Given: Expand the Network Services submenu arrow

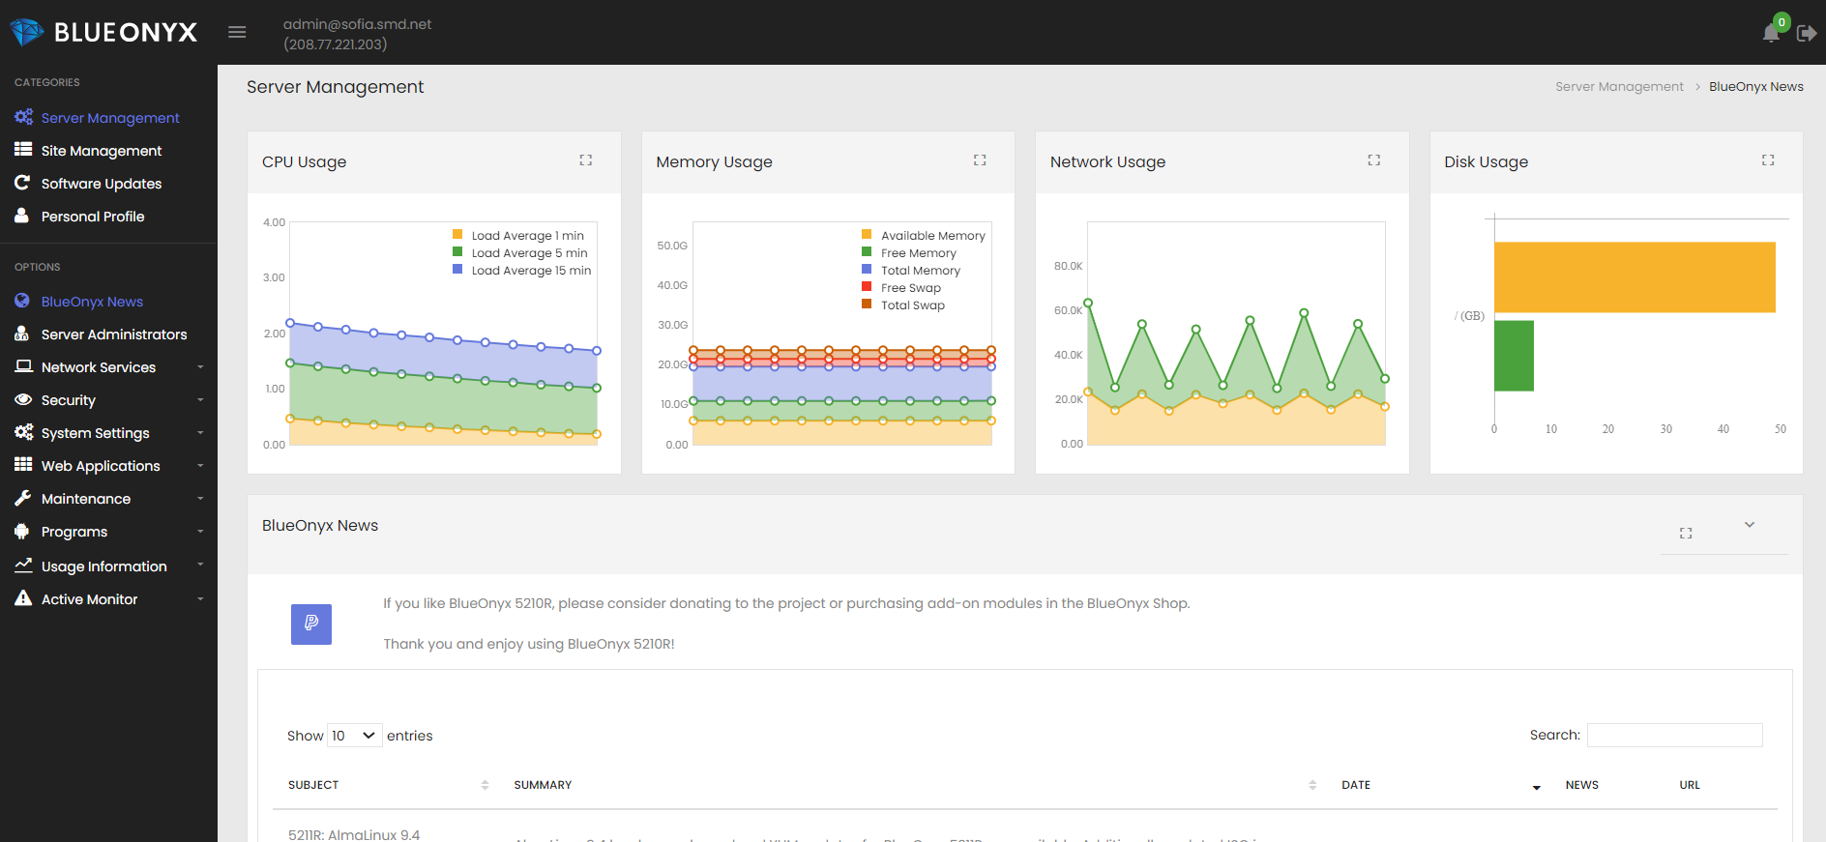Looking at the screenshot, I should [x=200, y=367].
